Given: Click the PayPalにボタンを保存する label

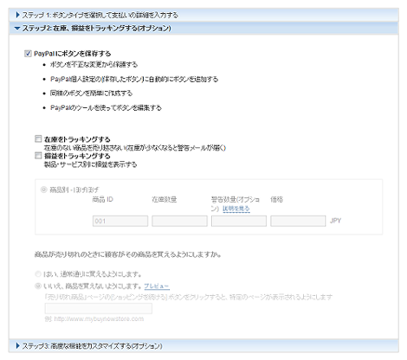Looking at the screenshot, I should click(x=73, y=54).
